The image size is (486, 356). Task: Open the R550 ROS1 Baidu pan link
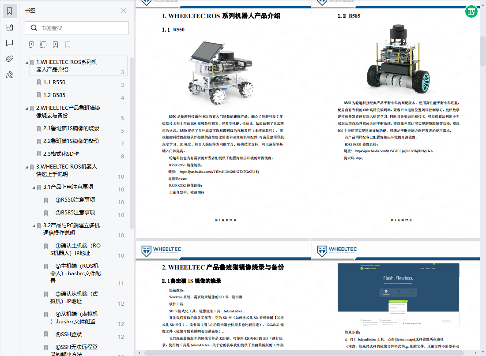[x=219, y=172]
